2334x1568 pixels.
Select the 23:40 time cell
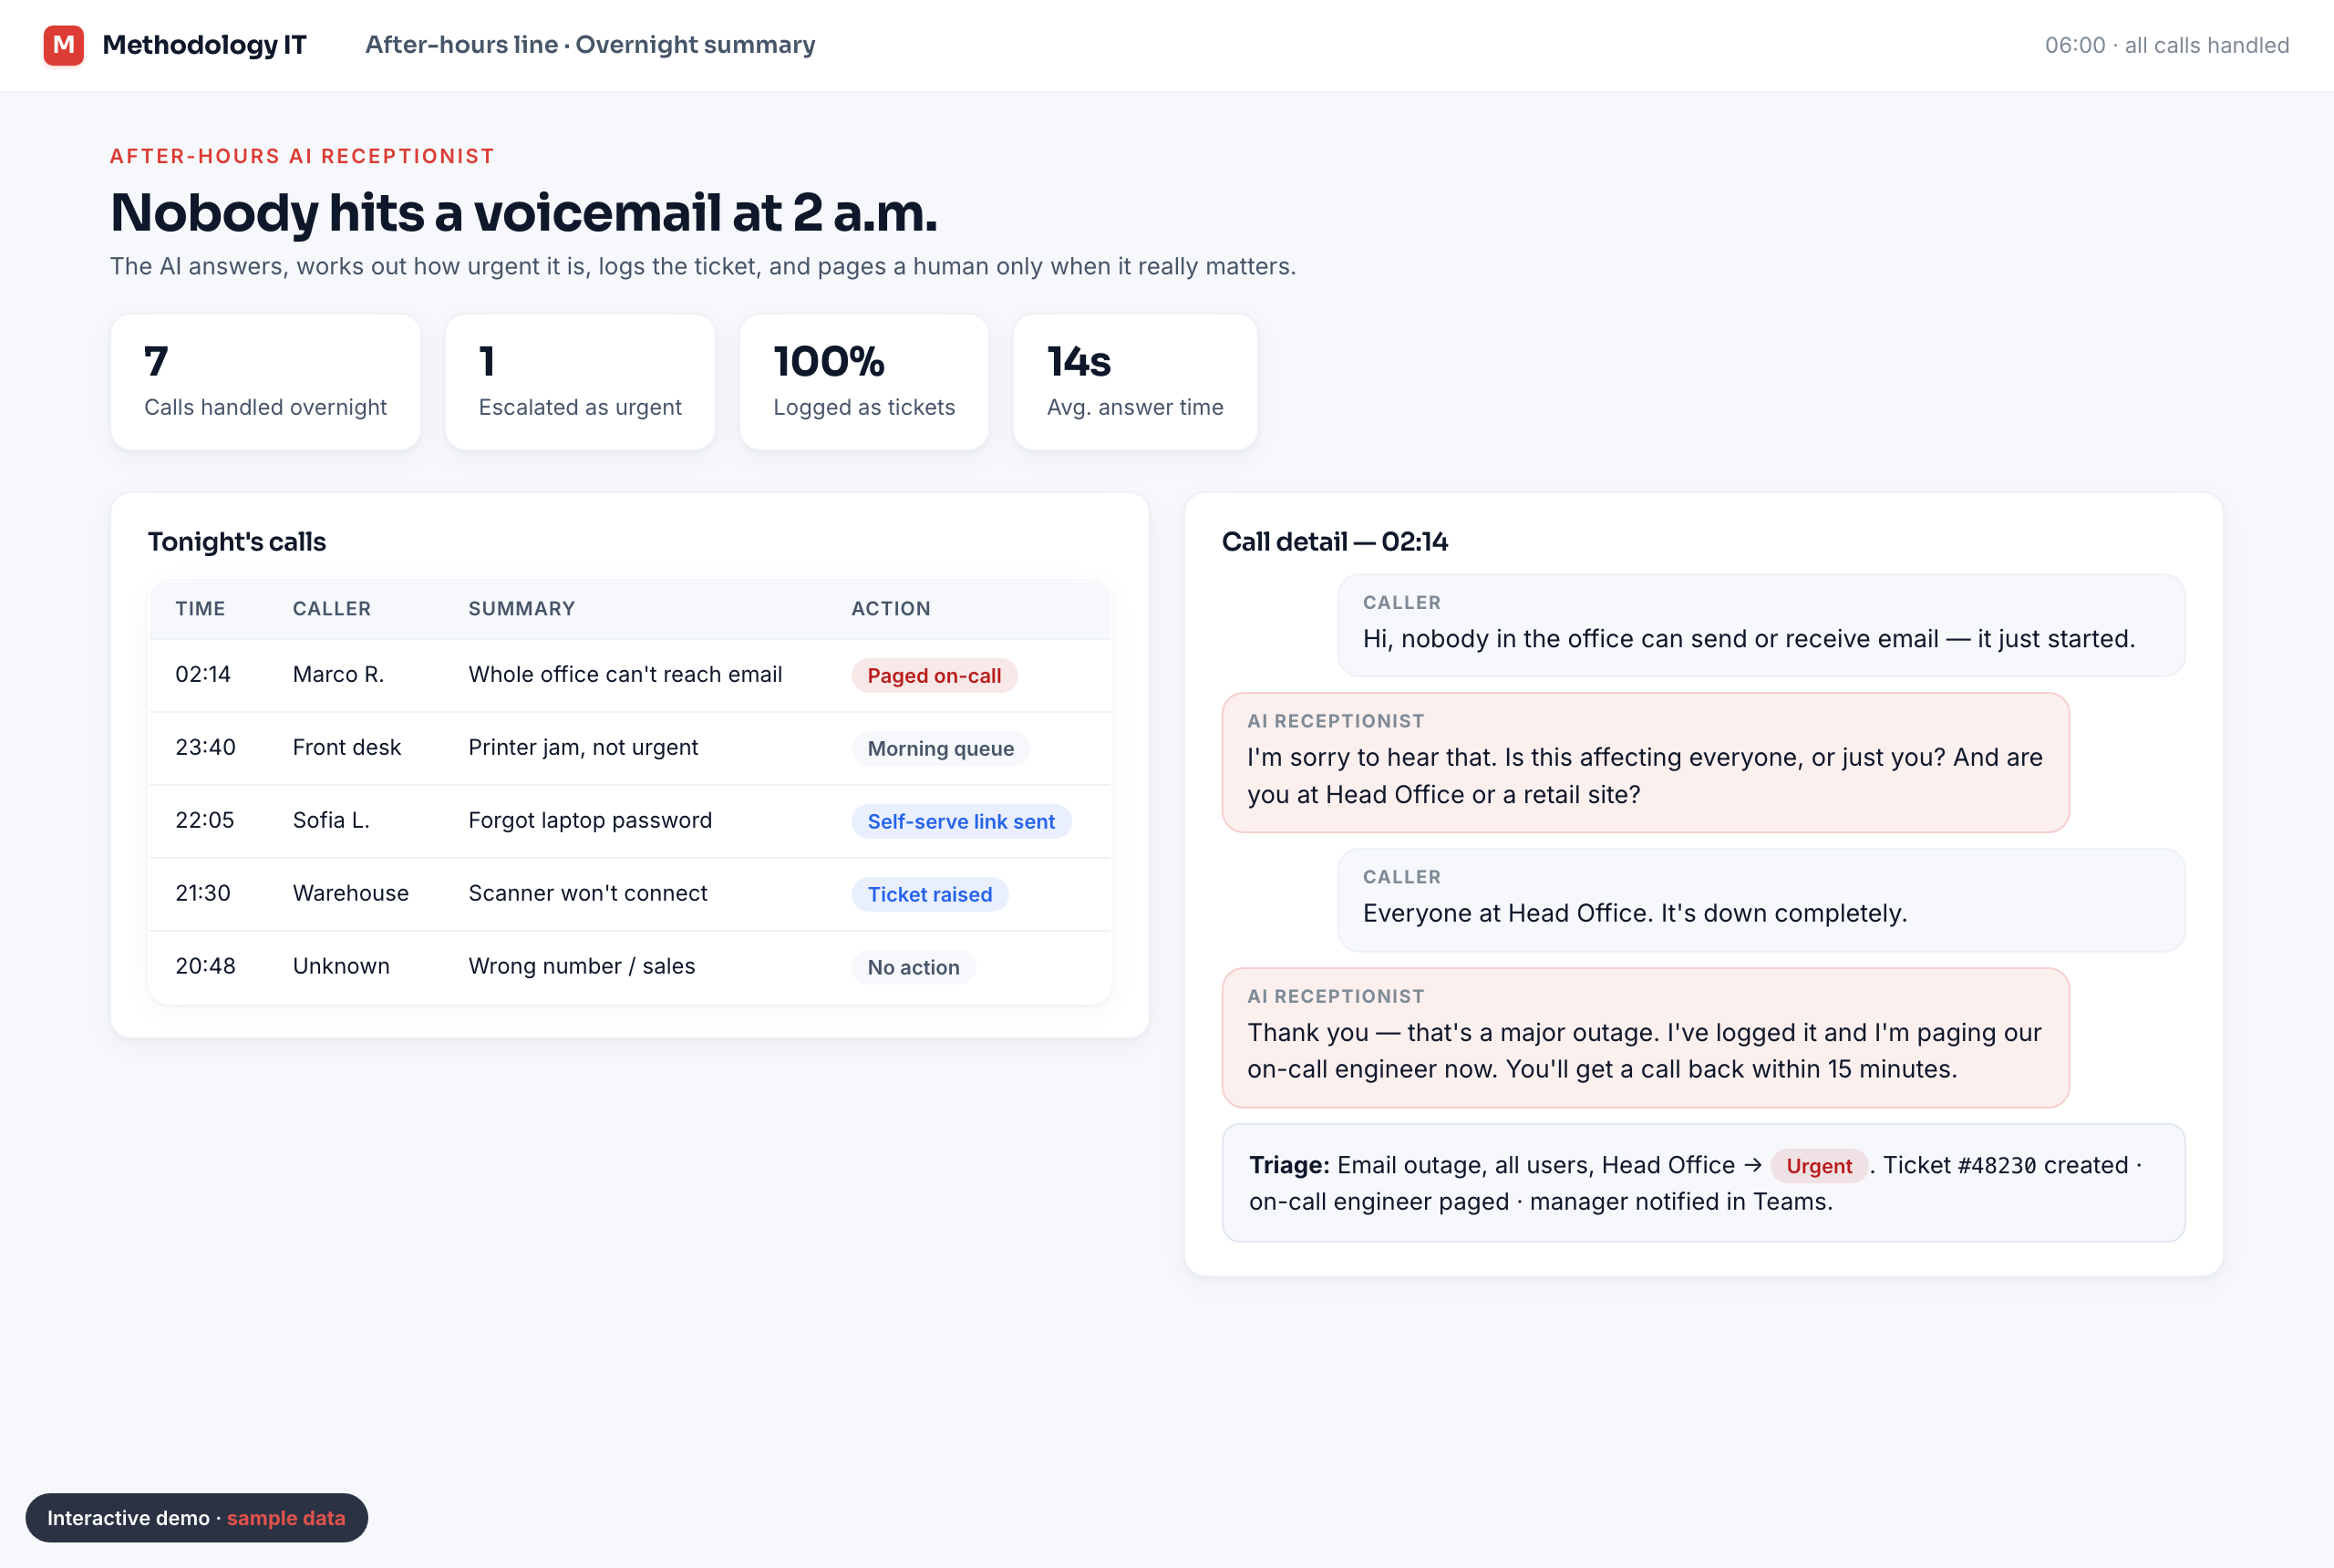pos(205,748)
